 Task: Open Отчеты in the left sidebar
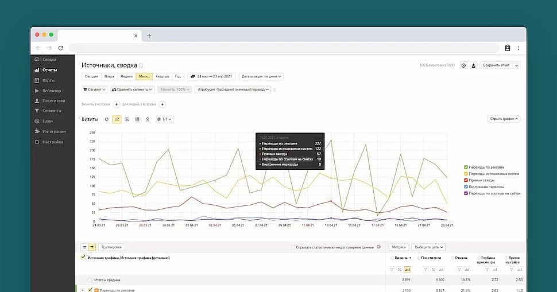tap(49, 70)
